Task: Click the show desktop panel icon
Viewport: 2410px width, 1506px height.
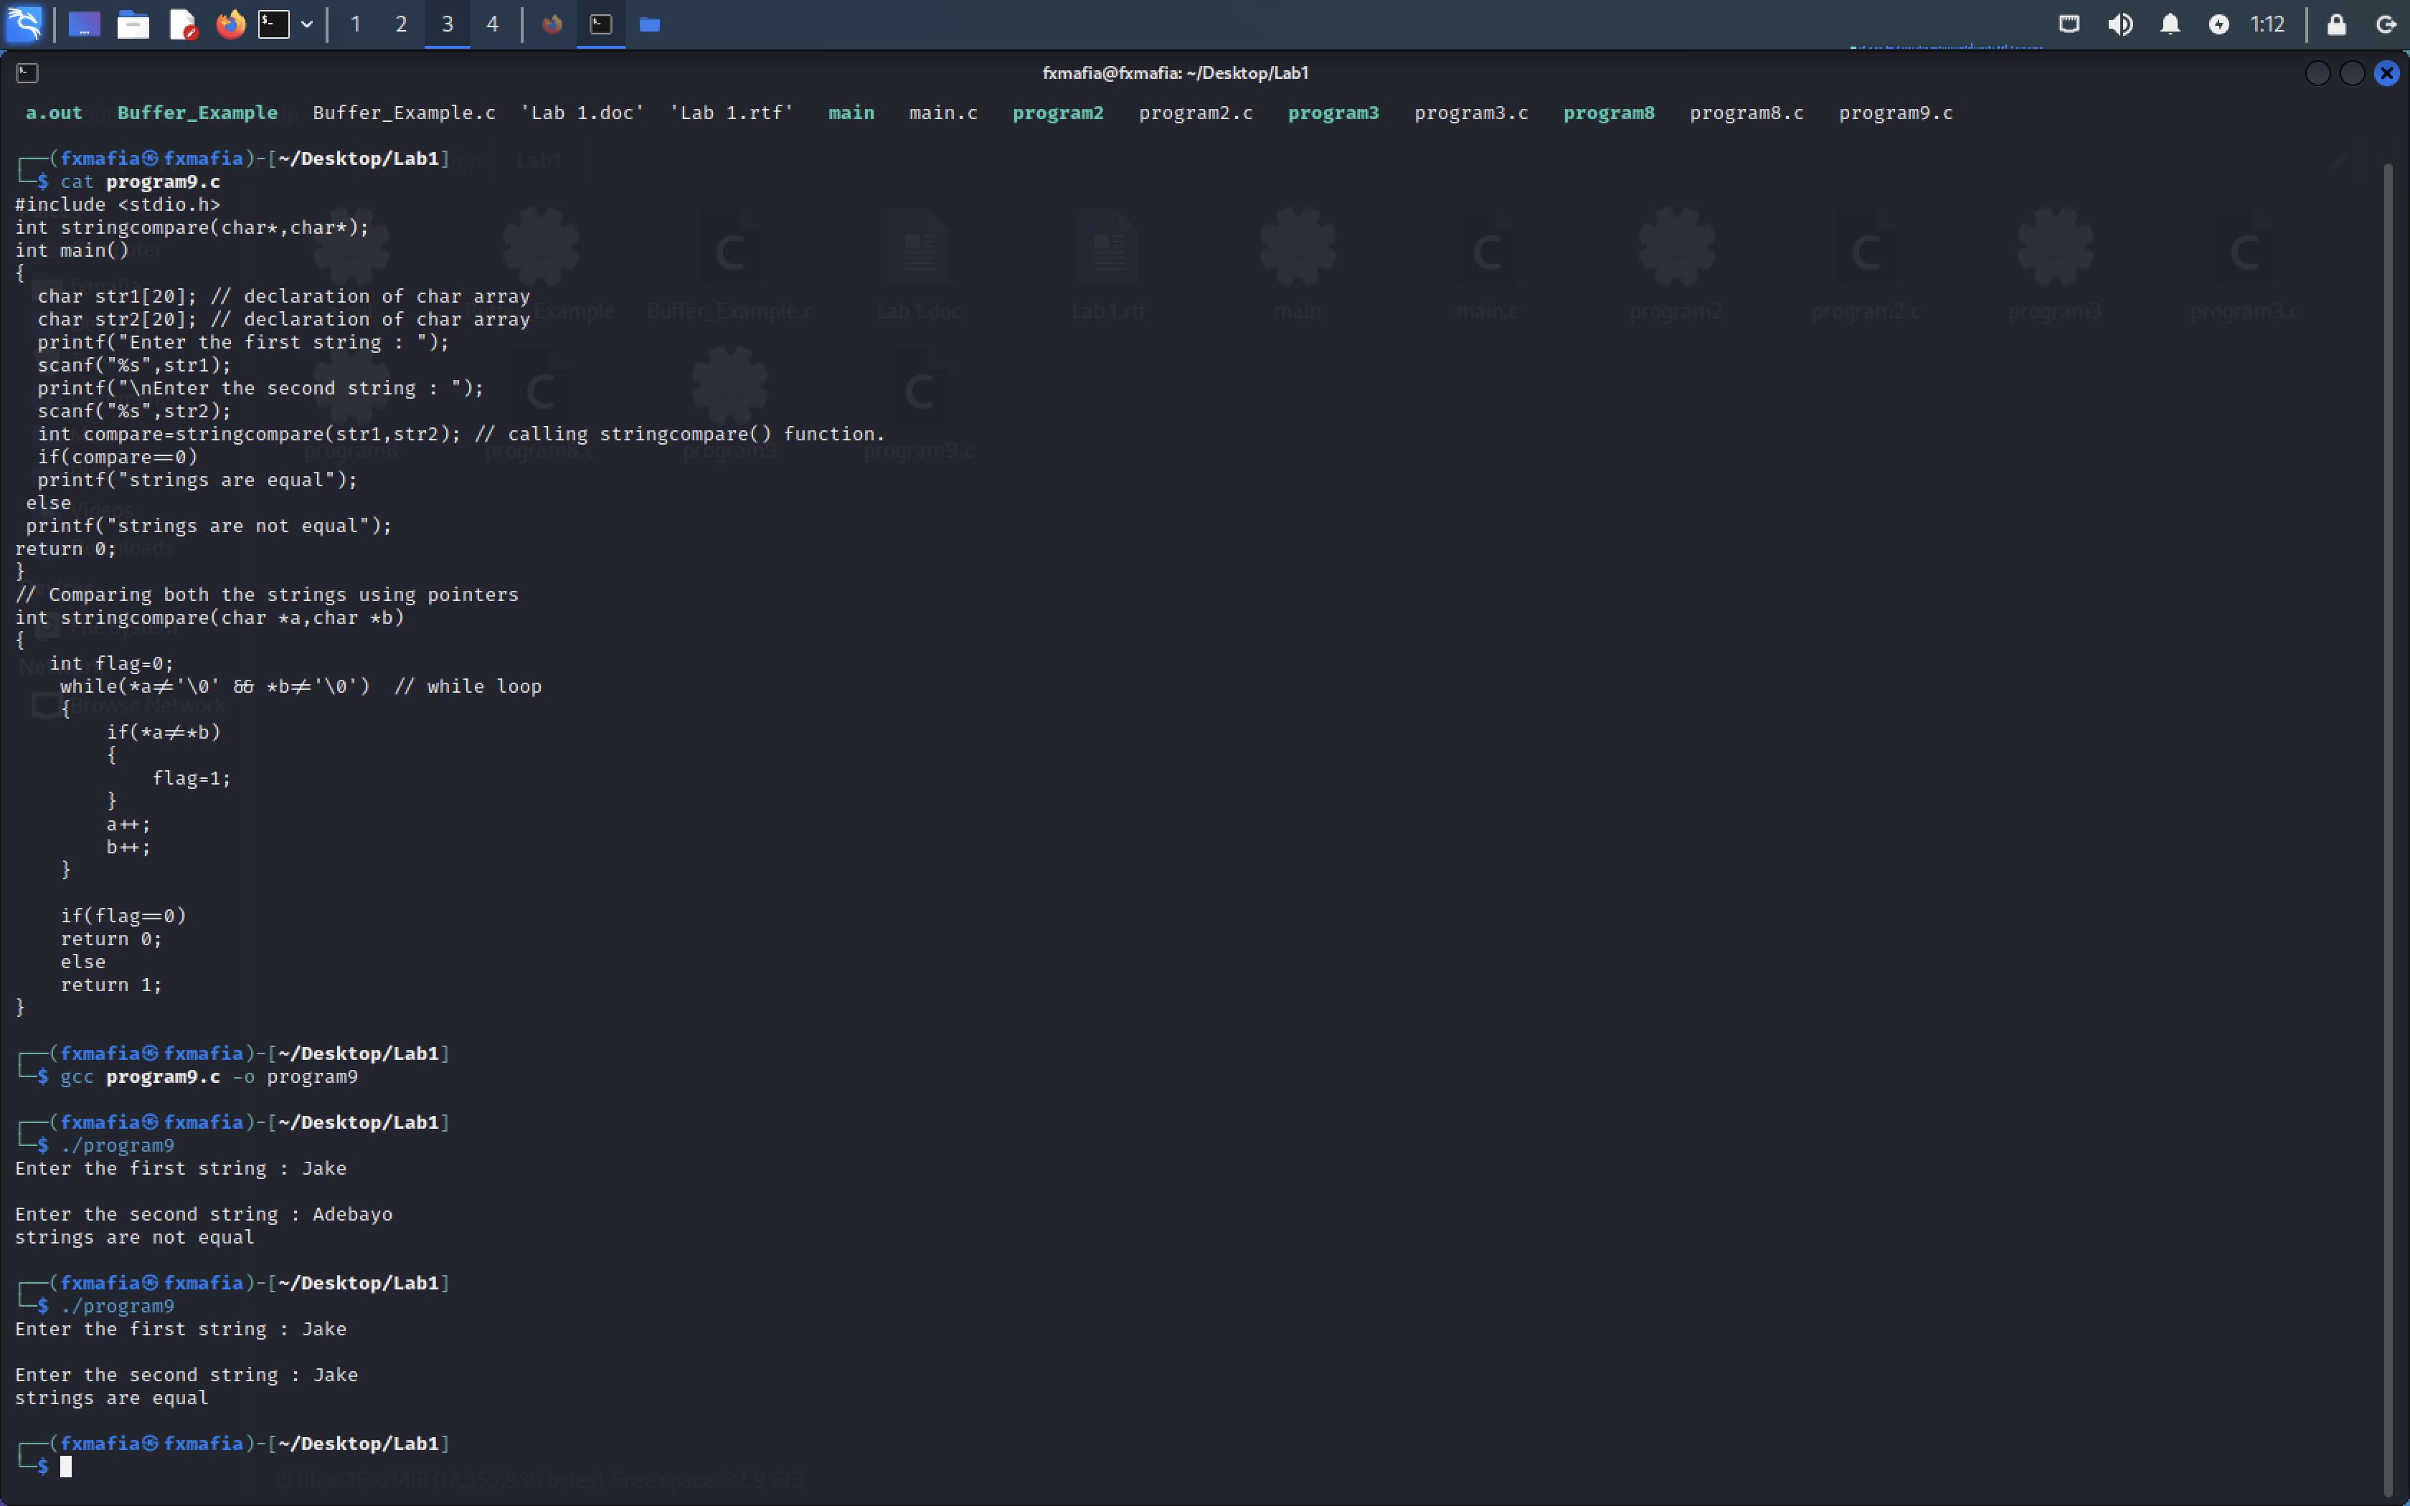Action: pos(85,25)
